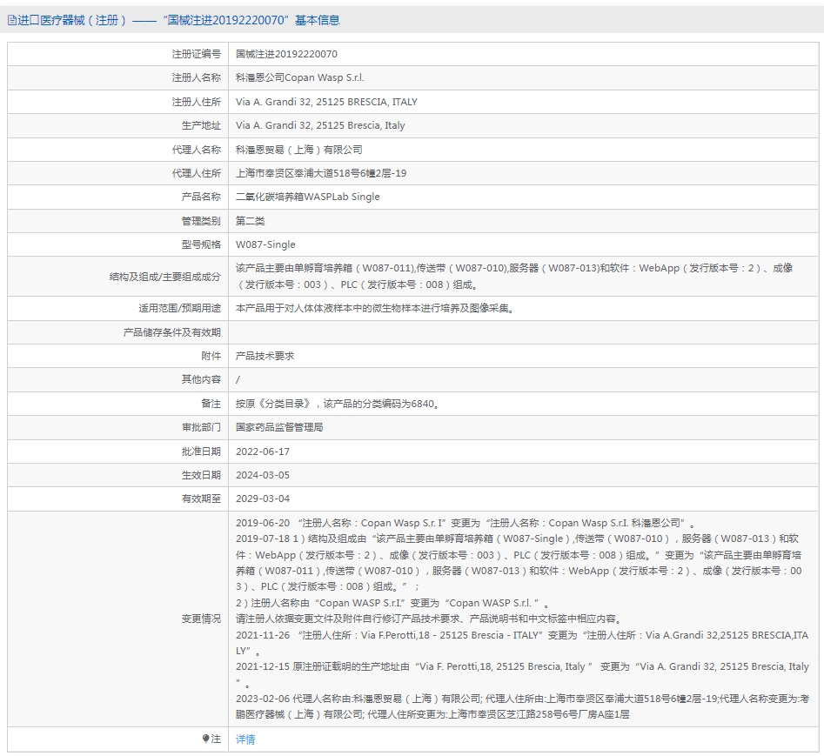Click the 审批部门 label

pyautogui.click(x=201, y=428)
